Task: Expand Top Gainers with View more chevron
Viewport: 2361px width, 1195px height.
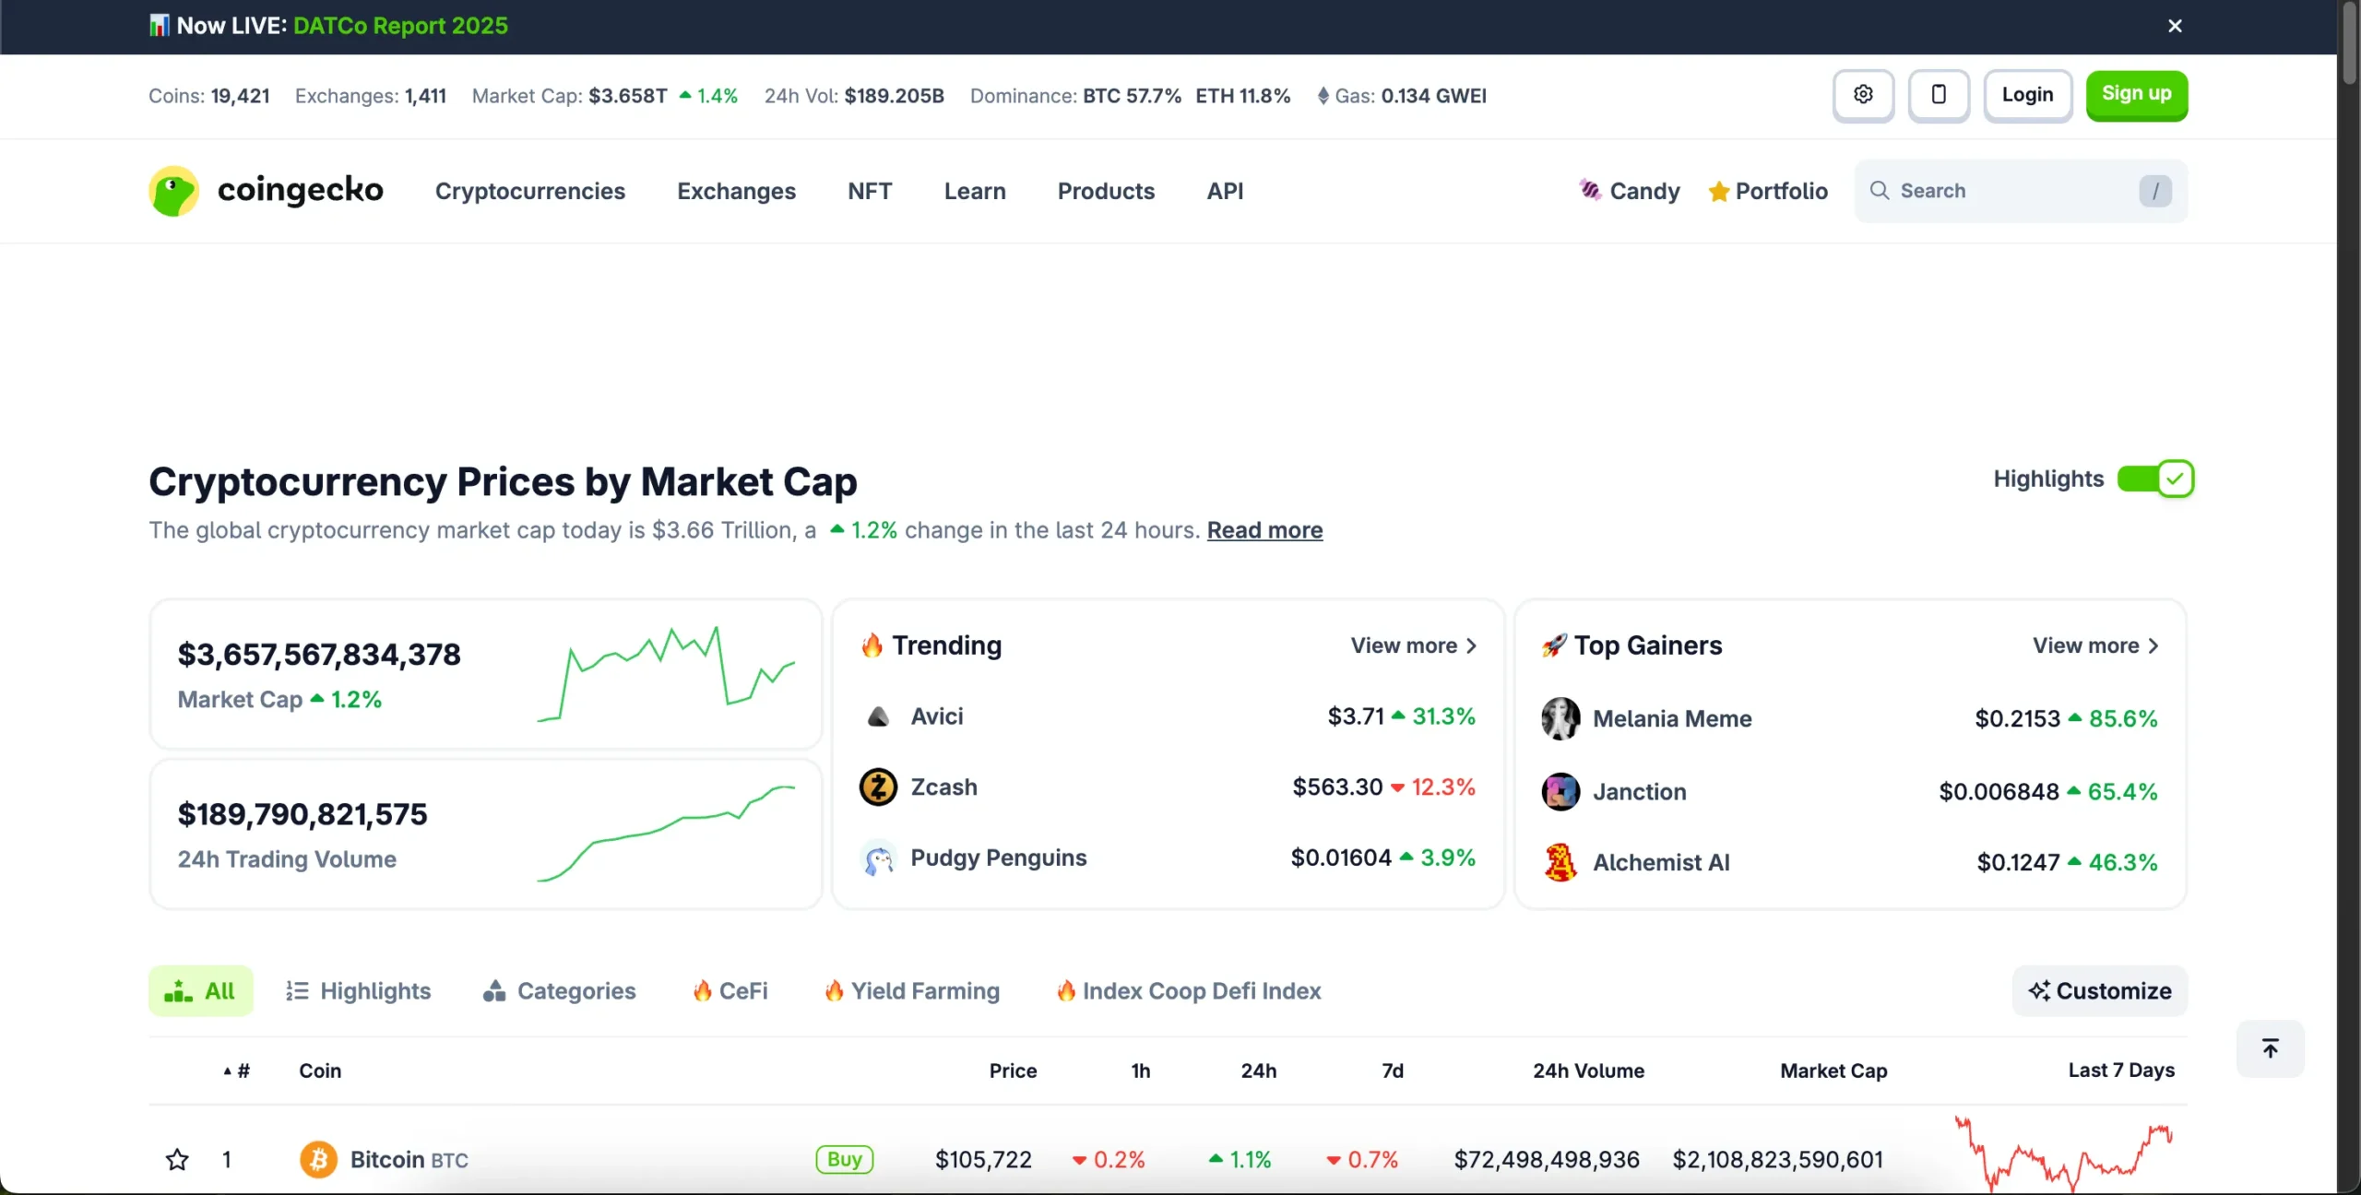Action: pyautogui.click(x=2153, y=645)
